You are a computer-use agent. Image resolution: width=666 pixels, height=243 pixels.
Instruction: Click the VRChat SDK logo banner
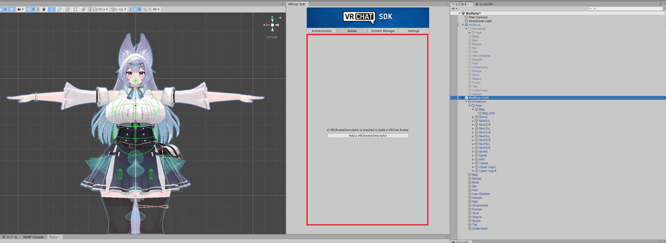[367, 17]
